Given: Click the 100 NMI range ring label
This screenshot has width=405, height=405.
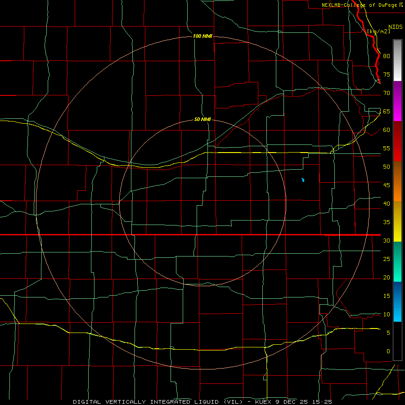Looking at the screenshot, I should [x=202, y=36].
